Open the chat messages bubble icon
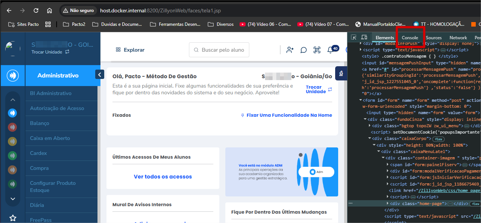The height and width of the screenshot is (223, 481). click(304, 50)
